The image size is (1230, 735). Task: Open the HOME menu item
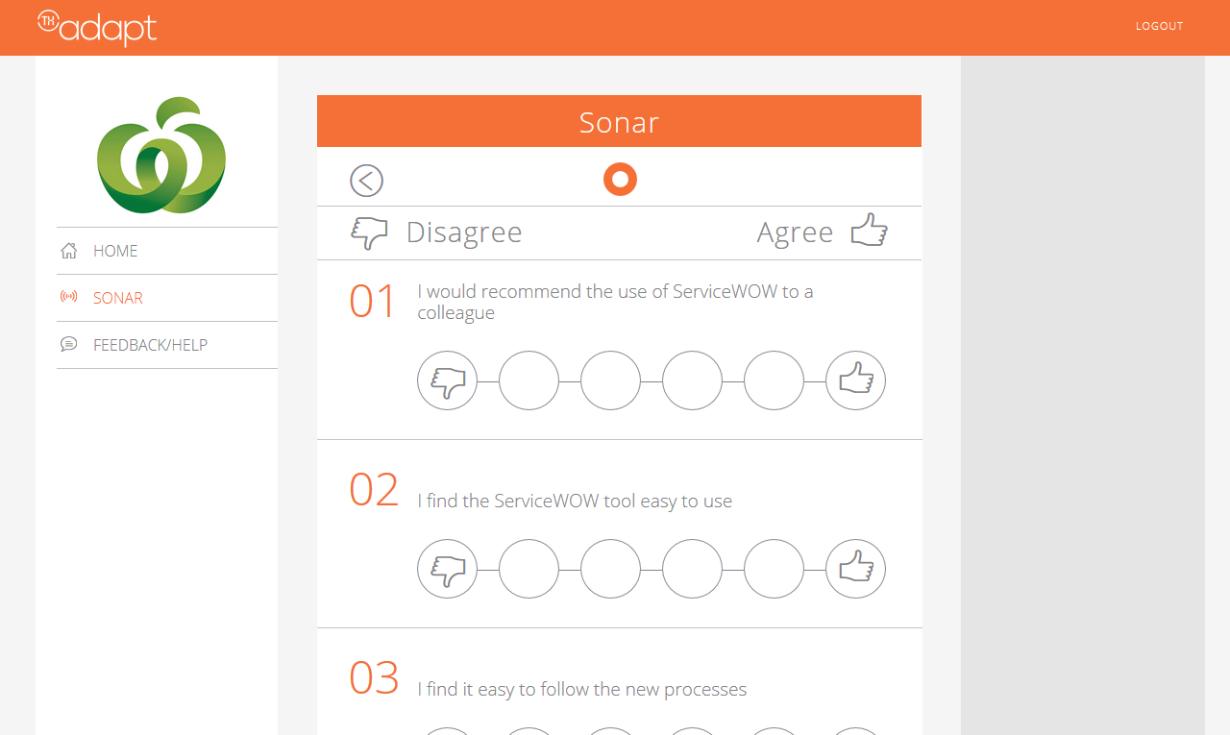167,251
